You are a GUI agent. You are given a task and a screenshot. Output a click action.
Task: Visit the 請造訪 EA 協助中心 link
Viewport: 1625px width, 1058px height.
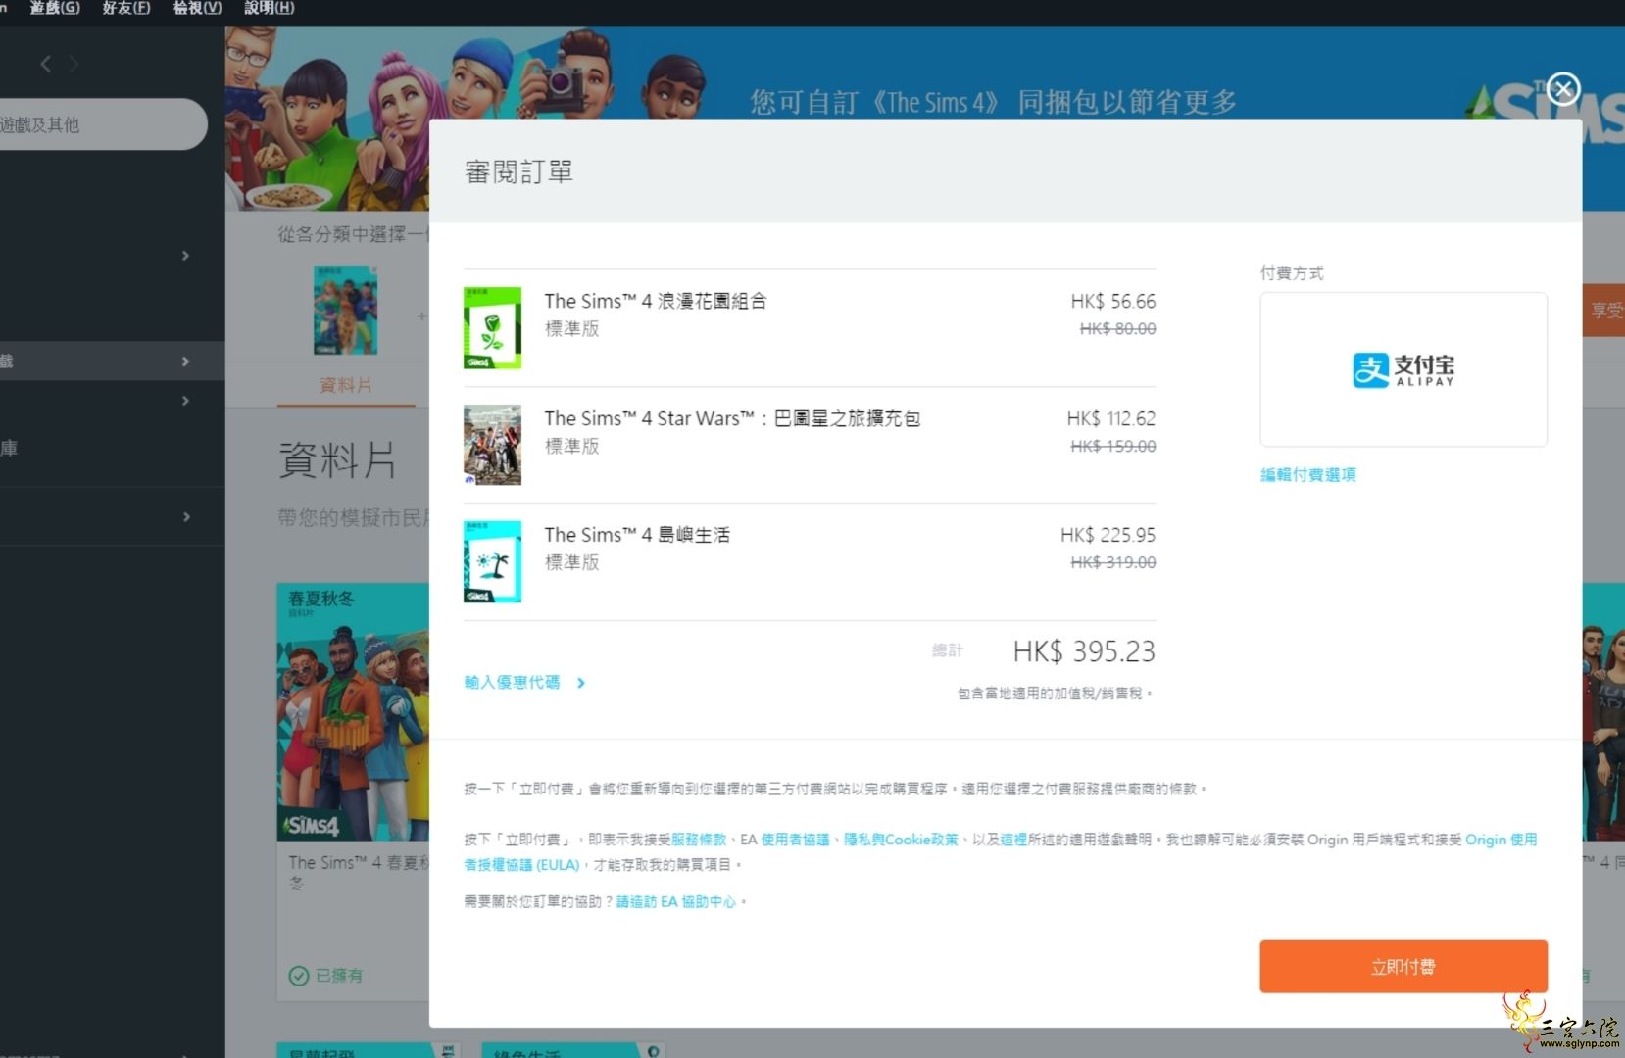(x=675, y=902)
